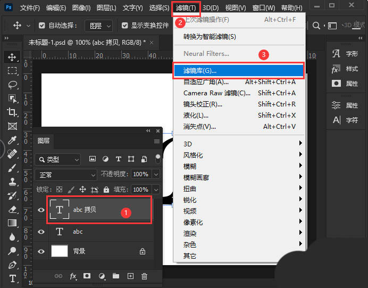Screen dimensions: 368x288
Task: Select the Eyedropper tool
Action: [x=12, y=140]
